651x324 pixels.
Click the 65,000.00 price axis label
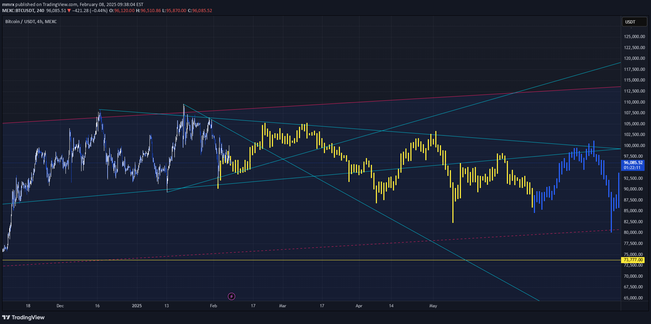click(633, 298)
